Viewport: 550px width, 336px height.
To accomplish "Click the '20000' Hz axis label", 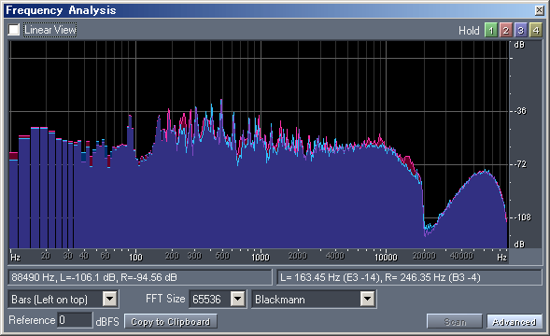I will (424, 256).
